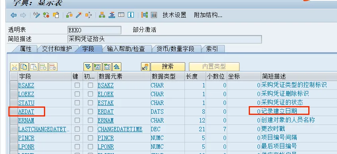
Task: Select row via BSAKZ row selector
Action: coord(14,85)
